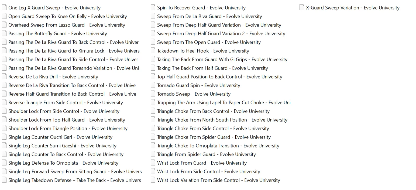Select Sweep From De La Riva Guard file name

(x=209, y=16)
